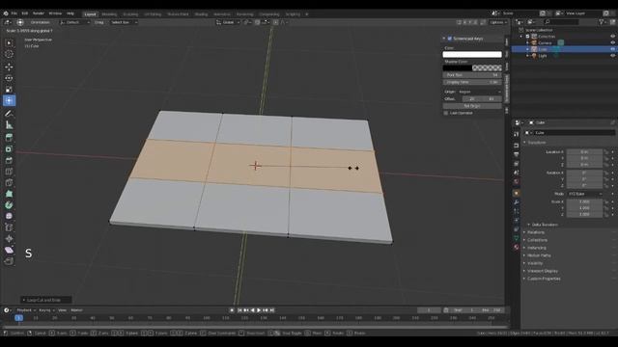Hide the Camera object in the outliner
The width and height of the screenshot is (618, 347).
(x=612, y=42)
